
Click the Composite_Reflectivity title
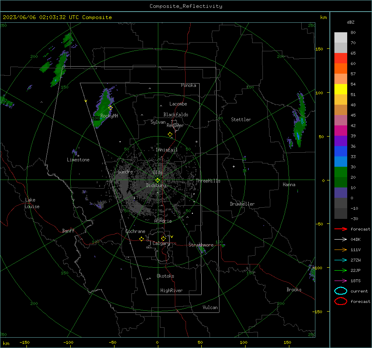(x=186, y=6)
